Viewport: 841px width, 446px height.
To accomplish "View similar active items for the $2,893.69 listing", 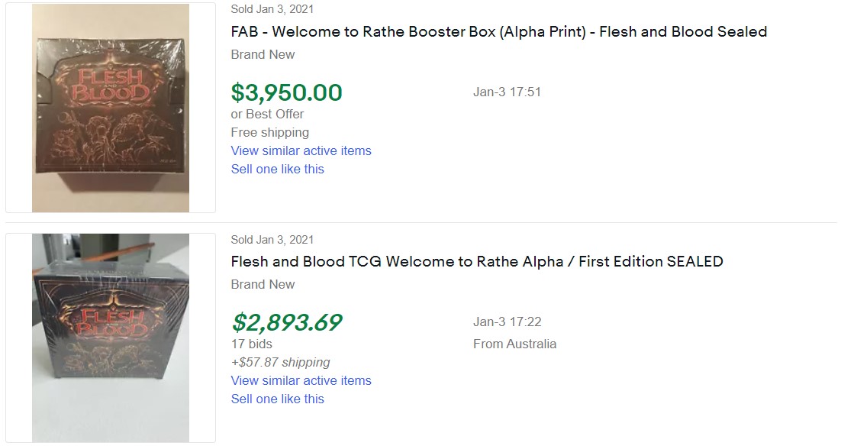I will 301,381.
